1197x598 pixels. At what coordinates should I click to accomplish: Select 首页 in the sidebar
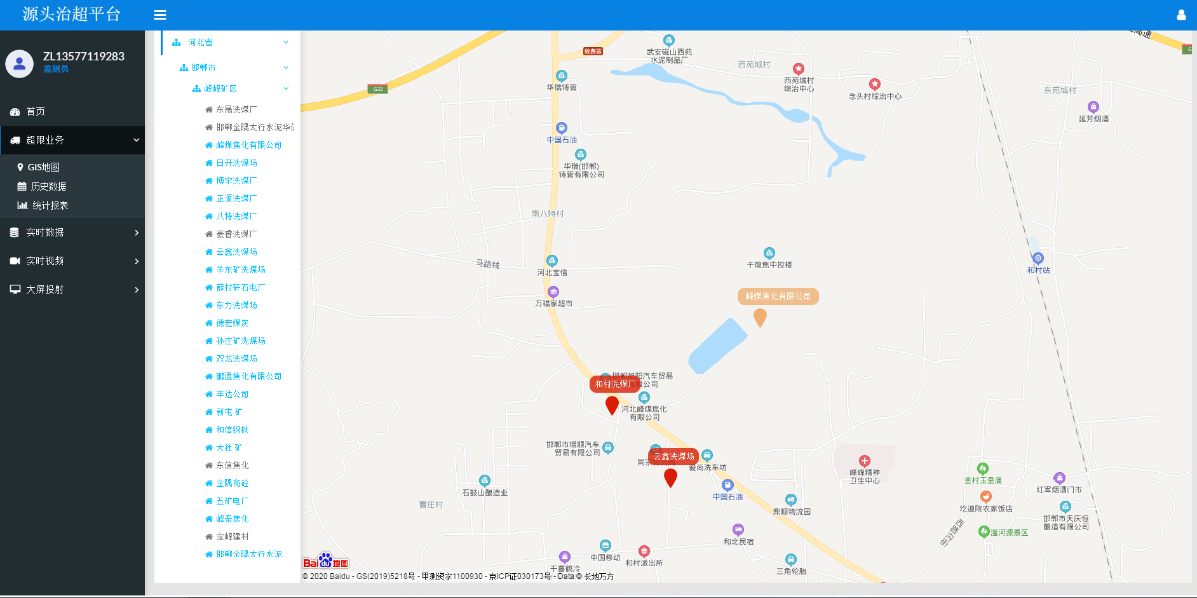click(36, 112)
